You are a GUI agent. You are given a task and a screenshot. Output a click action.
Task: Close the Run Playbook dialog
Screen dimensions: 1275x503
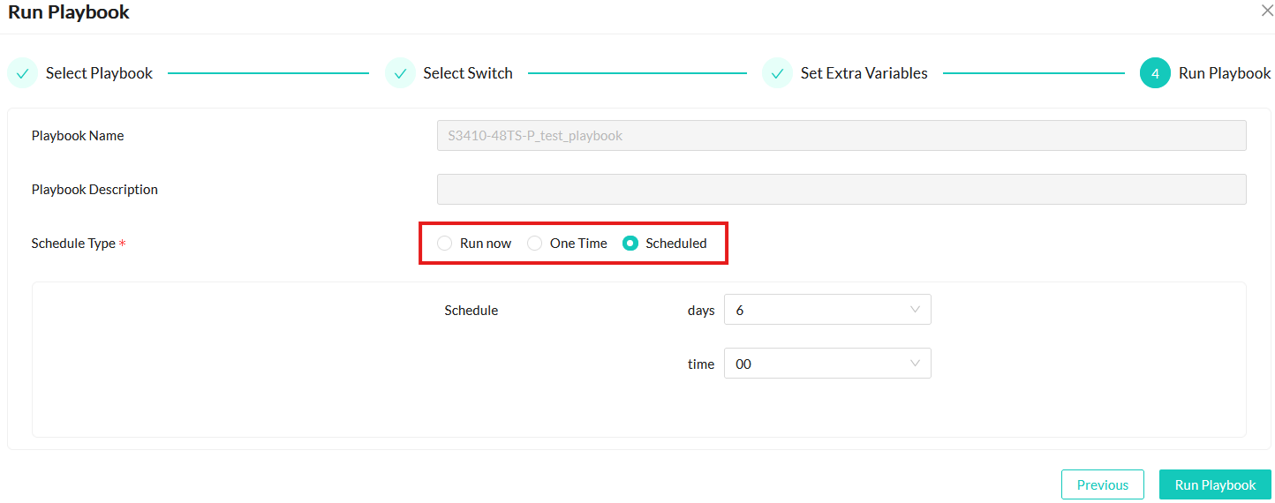pos(1267,11)
